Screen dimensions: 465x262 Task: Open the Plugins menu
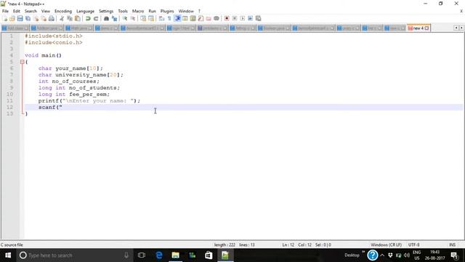click(167, 11)
